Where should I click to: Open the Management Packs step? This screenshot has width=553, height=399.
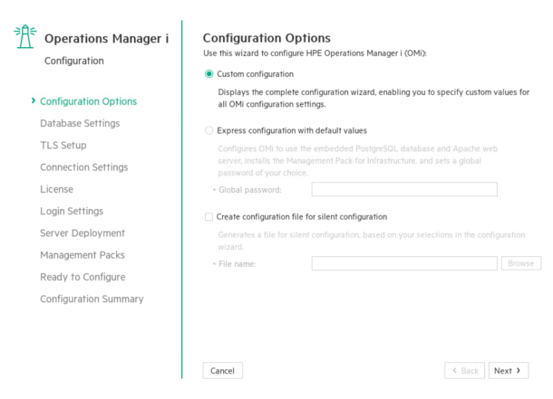click(x=82, y=255)
